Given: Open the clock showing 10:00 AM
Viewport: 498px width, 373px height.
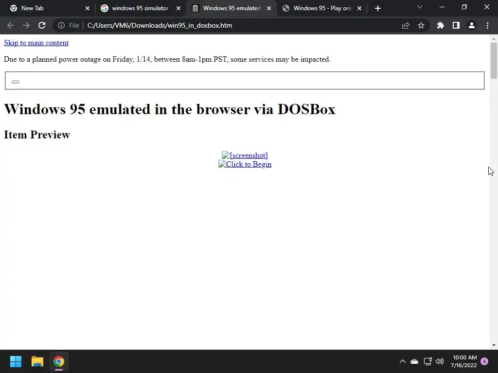Looking at the screenshot, I should [x=463, y=361].
